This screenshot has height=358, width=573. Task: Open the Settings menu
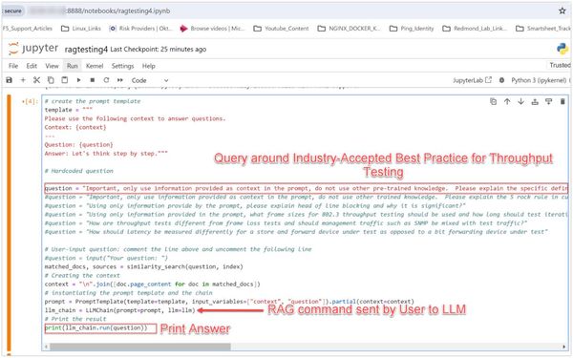(122, 66)
